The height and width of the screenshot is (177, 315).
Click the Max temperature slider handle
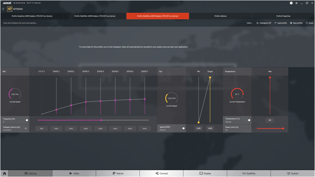tap(270, 78)
